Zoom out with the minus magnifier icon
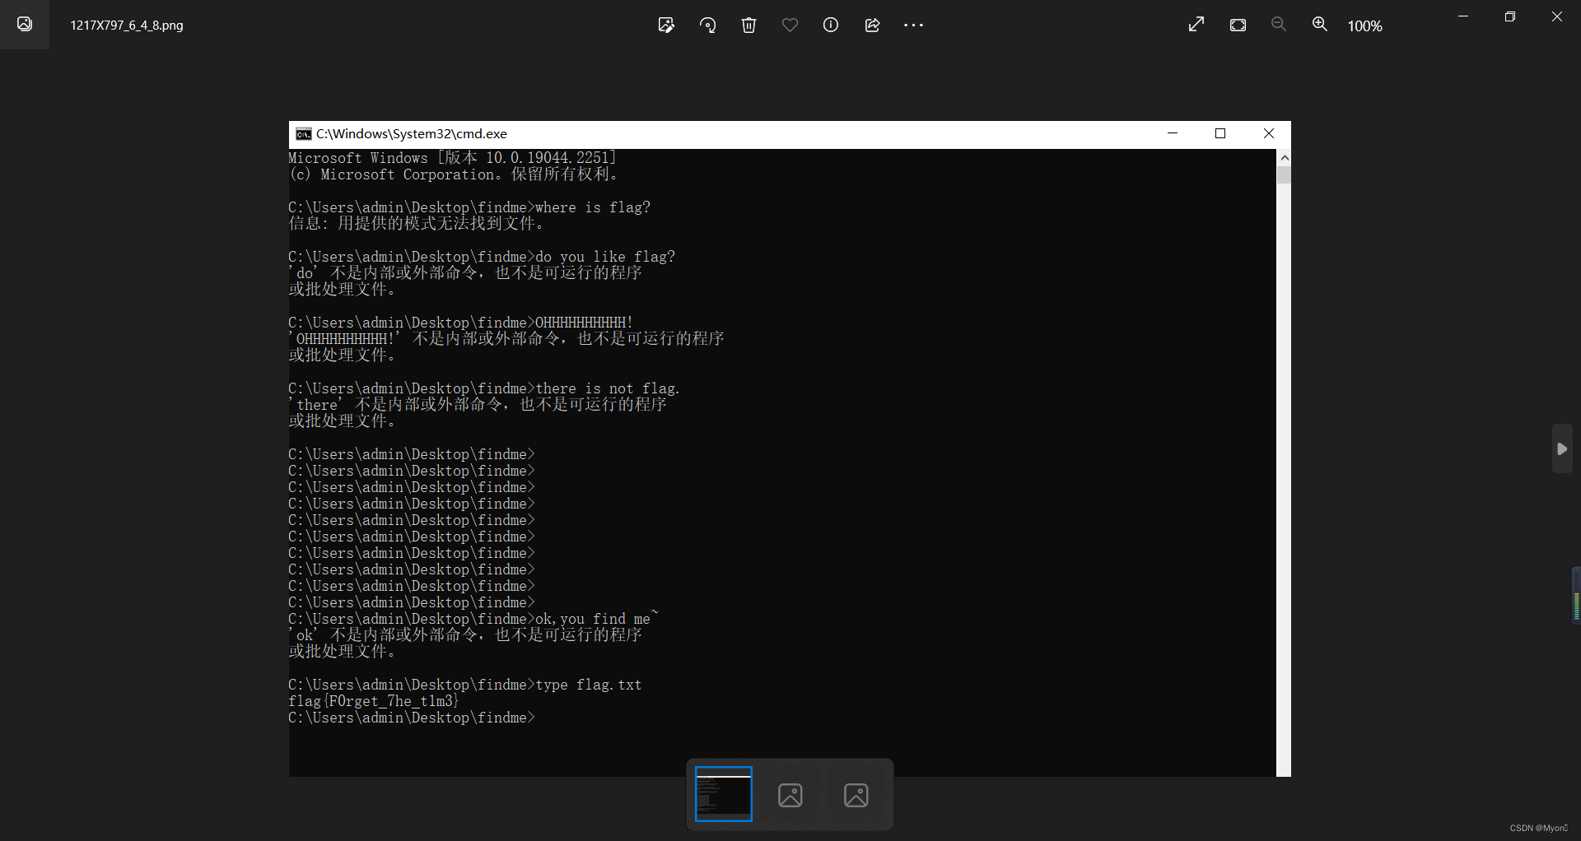 pyautogui.click(x=1279, y=25)
